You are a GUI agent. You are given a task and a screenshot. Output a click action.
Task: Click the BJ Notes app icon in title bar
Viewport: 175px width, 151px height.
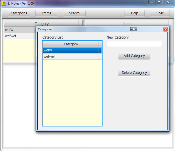click(x=4, y=3)
